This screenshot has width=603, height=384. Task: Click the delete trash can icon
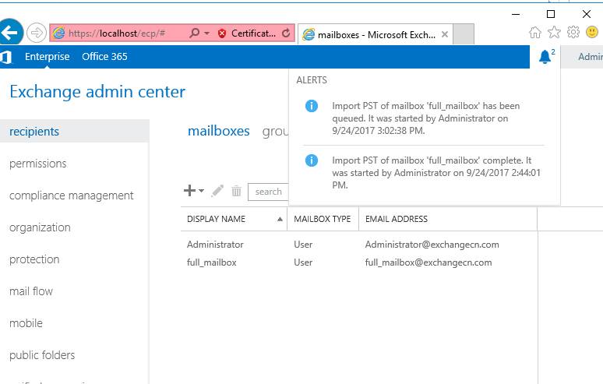point(236,191)
